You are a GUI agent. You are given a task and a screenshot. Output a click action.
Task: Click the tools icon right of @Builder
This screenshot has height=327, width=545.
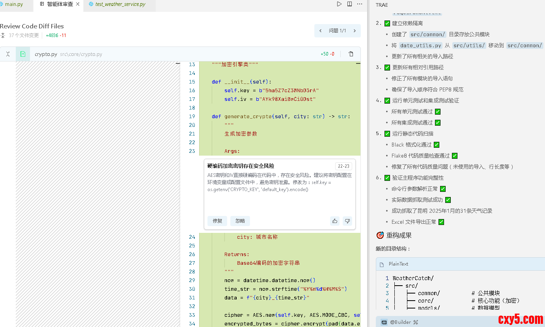pyautogui.click(x=415, y=322)
